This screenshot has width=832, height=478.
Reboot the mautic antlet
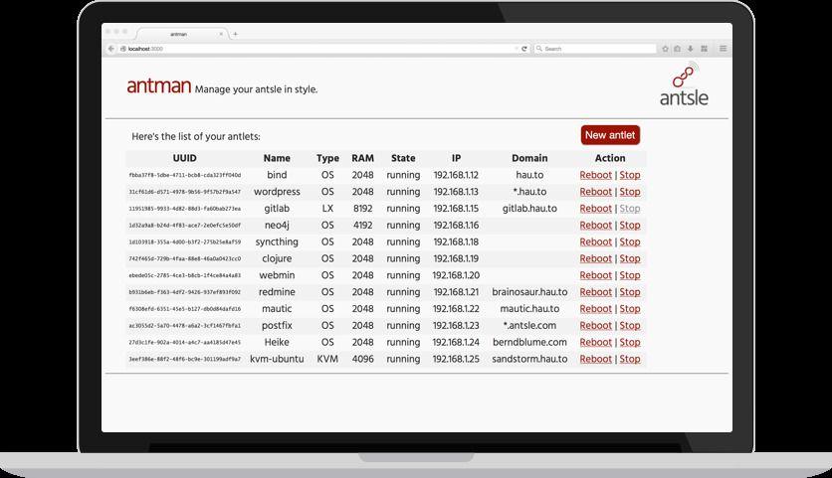tap(595, 308)
